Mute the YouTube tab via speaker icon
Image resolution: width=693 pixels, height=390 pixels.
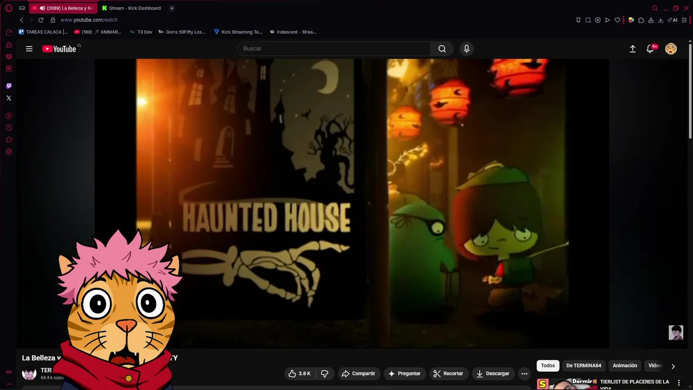pos(42,8)
